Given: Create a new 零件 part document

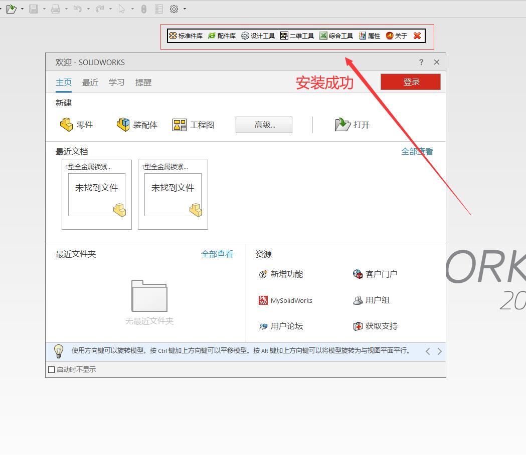Looking at the screenshot, I should [76, 125].
